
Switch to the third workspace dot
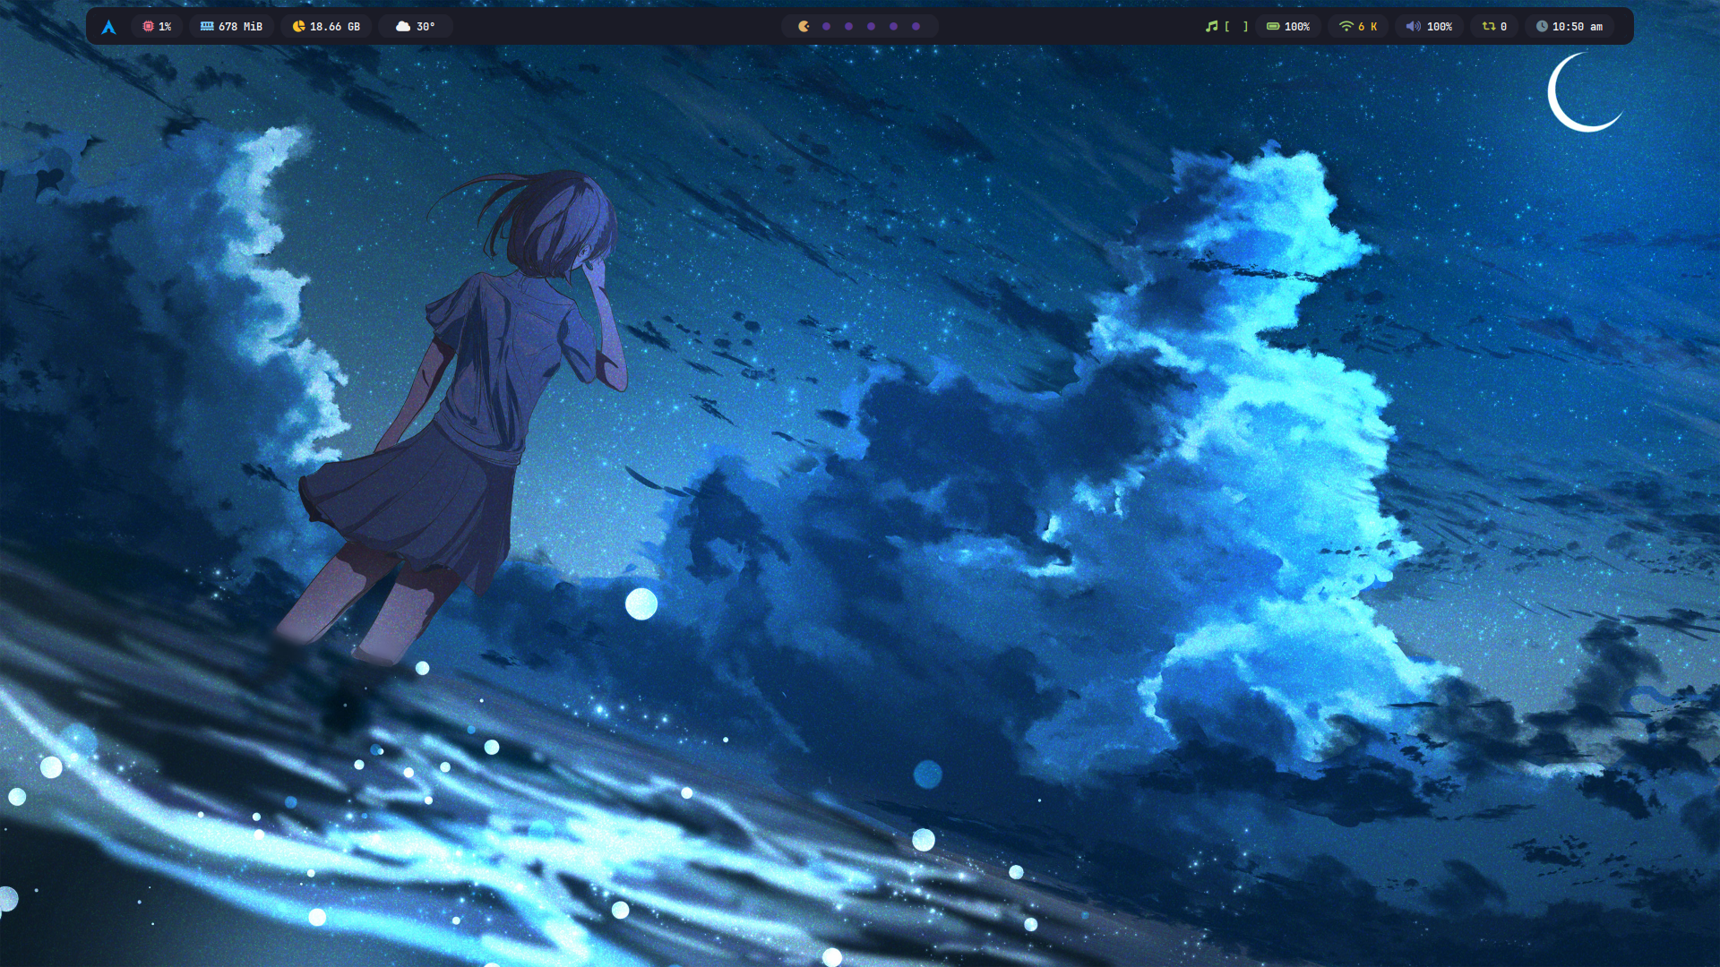coord(848,27)
